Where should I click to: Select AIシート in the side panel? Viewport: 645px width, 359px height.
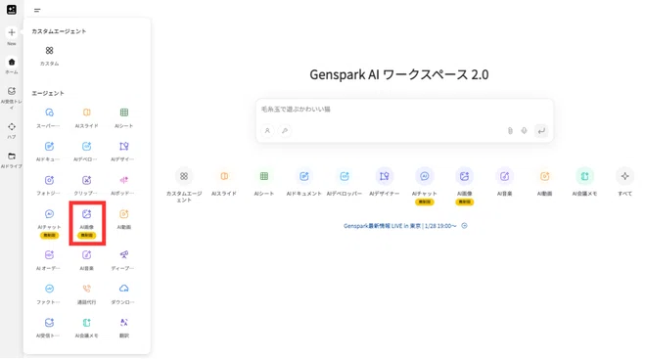[124, 117]
